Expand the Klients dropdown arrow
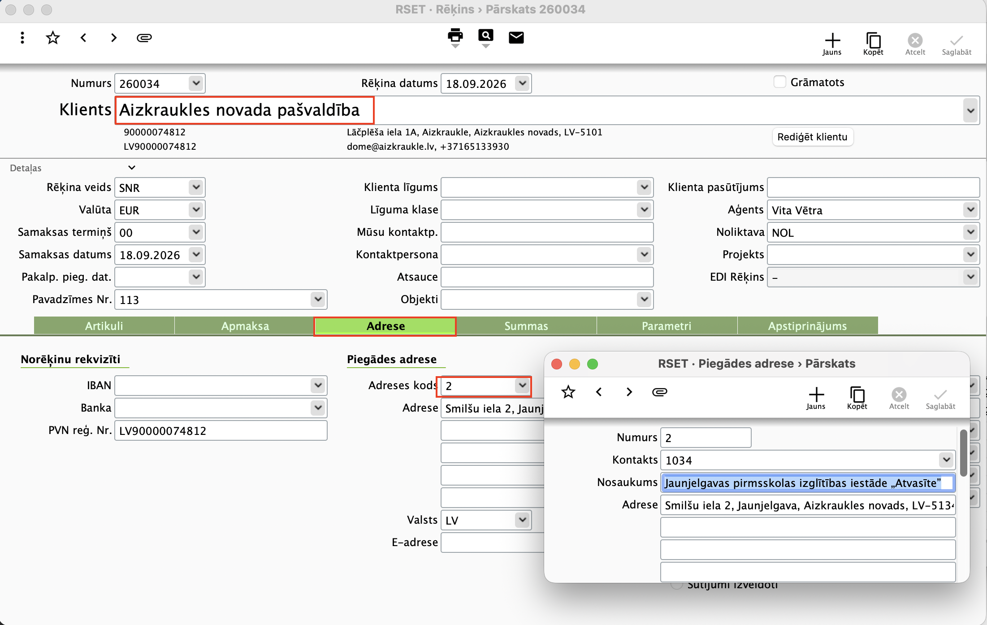Screen dimensions: 987x625 (970, 110)
